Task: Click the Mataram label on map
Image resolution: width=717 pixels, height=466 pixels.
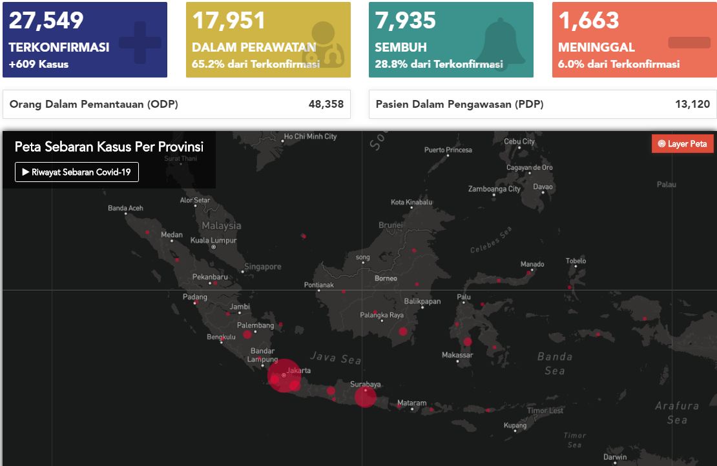Action: [411, 403]
